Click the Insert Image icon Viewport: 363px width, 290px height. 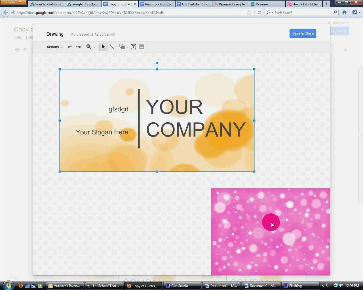coord(142,47)
